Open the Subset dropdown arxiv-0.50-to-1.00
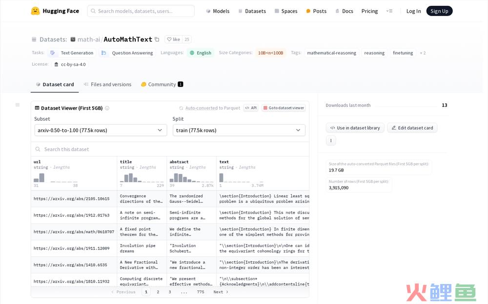 pos(101,130)
